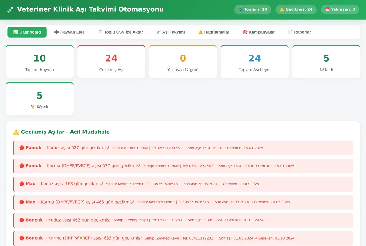Screen dimensions: 366x246
Task: Go to Aşı Takvimi tab
Action: pos(170,32)
